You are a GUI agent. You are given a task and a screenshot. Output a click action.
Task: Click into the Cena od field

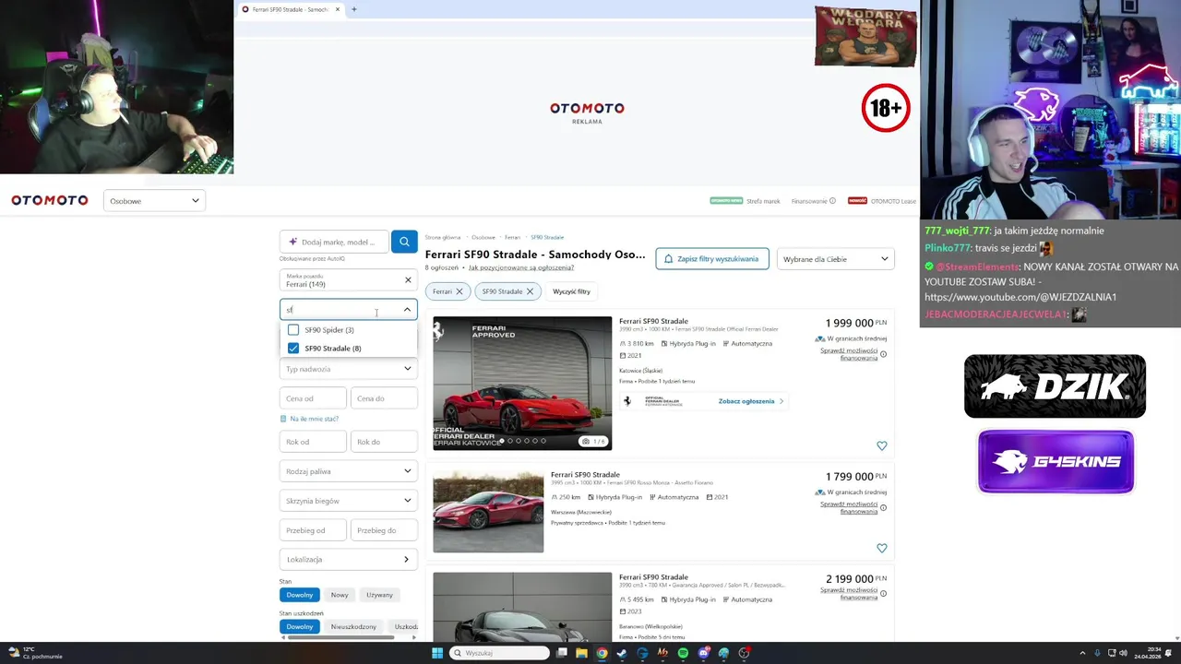click(313, 398)
